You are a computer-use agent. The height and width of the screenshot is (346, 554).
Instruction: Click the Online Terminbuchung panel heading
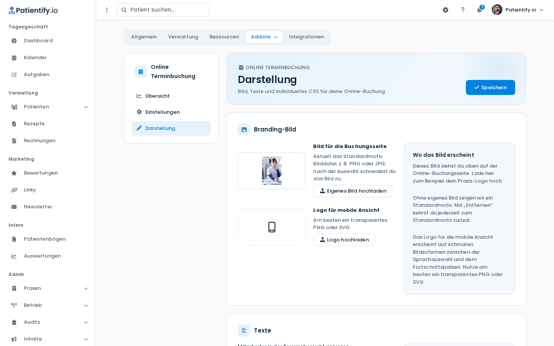pyautogui.click(x=173, y=72)
